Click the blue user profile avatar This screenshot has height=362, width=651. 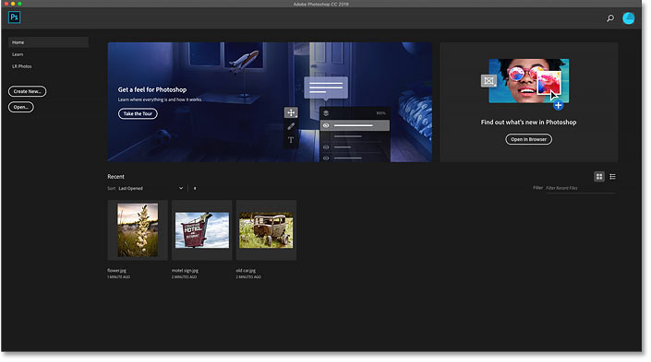pos(629,18)
